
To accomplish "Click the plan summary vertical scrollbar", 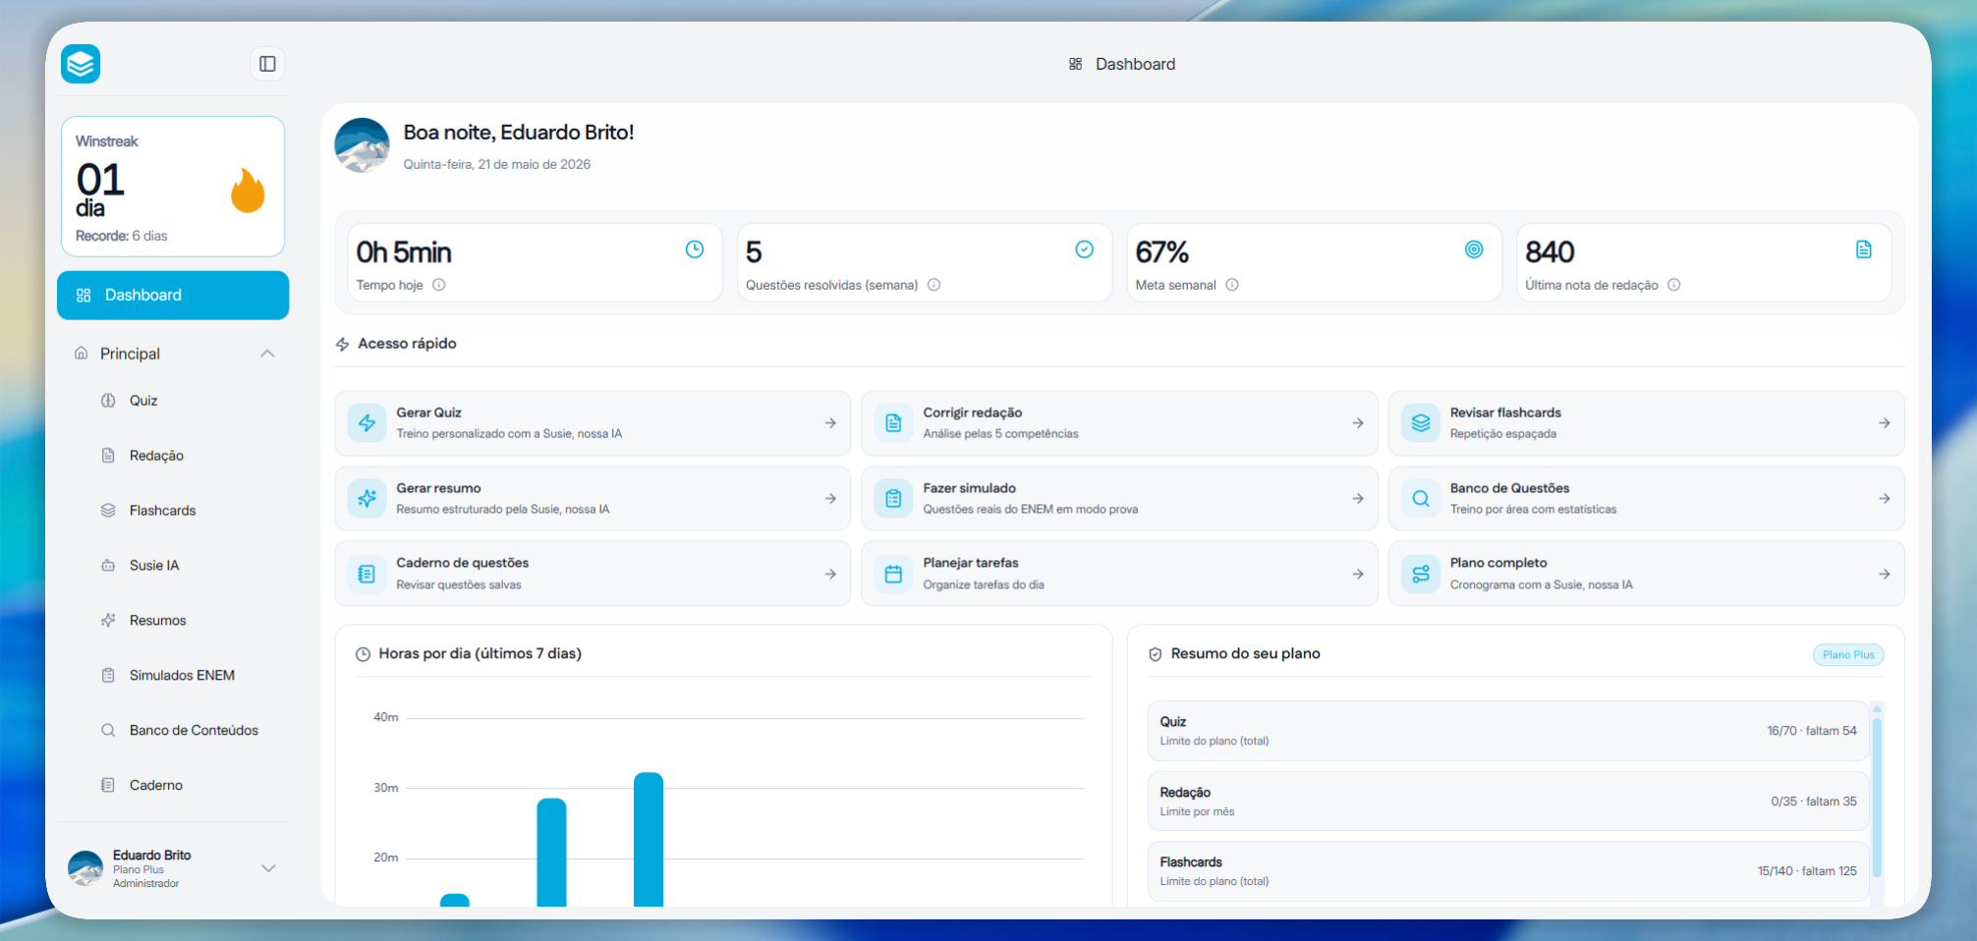I will pos(1877,798).
